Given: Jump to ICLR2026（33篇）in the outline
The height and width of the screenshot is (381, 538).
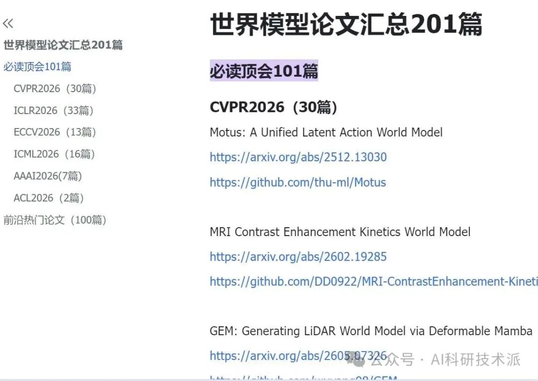Looking at the screenshot, I should [53, 111].
